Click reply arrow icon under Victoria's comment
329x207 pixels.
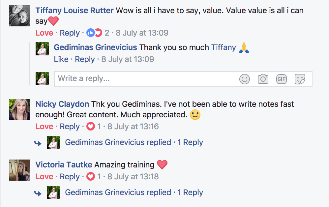pyautogui.click(x=38, y=193)
